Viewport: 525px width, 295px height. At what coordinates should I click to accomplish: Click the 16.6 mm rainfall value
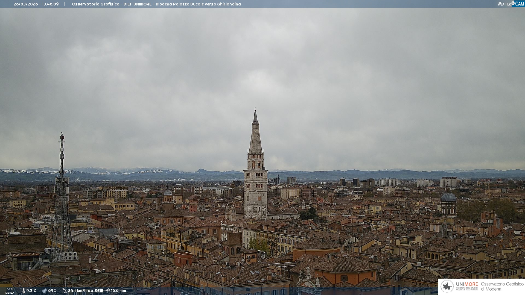[x=118, y=291]
